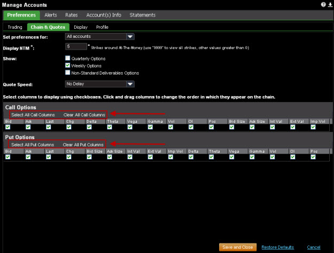Uncheck Weekly Options checkbox
This screenshot has height=253, width=334.
click(68, 65)
